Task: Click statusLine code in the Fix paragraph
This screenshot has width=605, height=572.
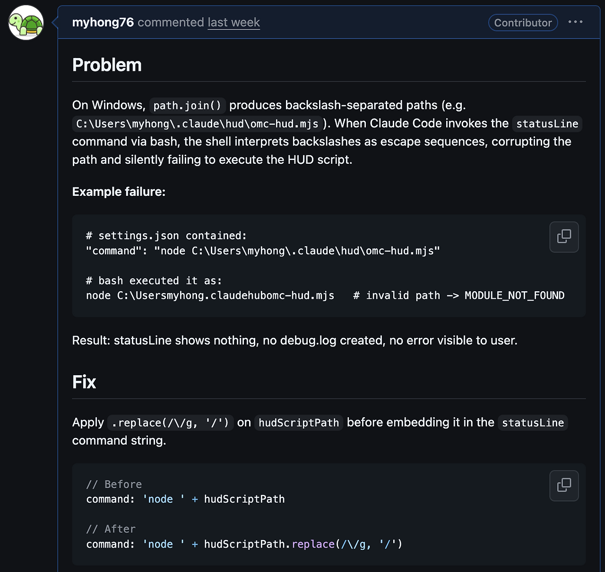Action: [533, 423]
